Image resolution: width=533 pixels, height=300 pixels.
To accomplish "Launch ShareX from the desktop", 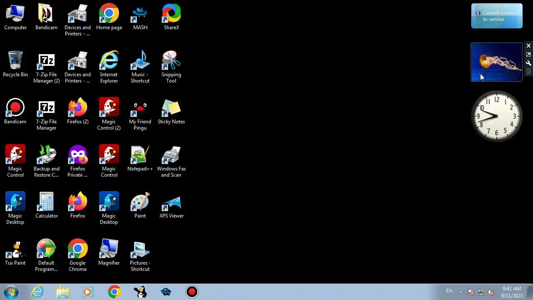I will [x=171, y=17].
